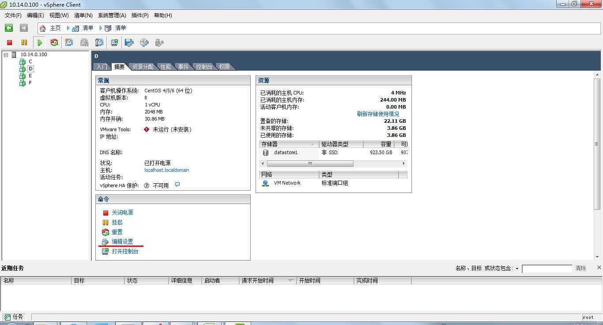Sort by 请求开始时间 column header
This screenshot has width=603, height=325.
click(x=268, y=280)
